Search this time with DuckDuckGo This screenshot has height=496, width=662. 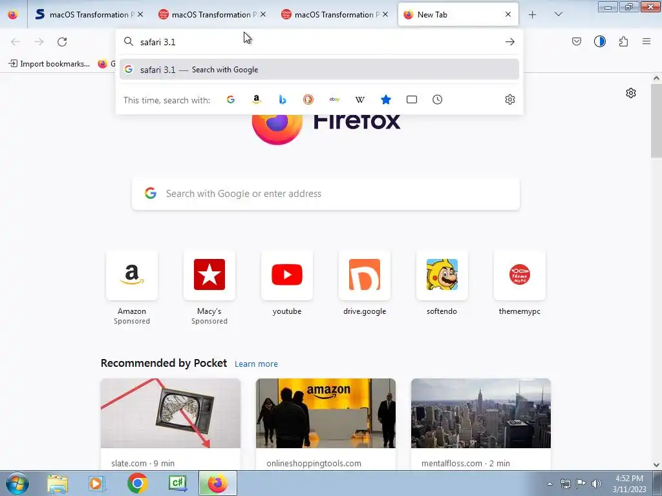[308, 99]
